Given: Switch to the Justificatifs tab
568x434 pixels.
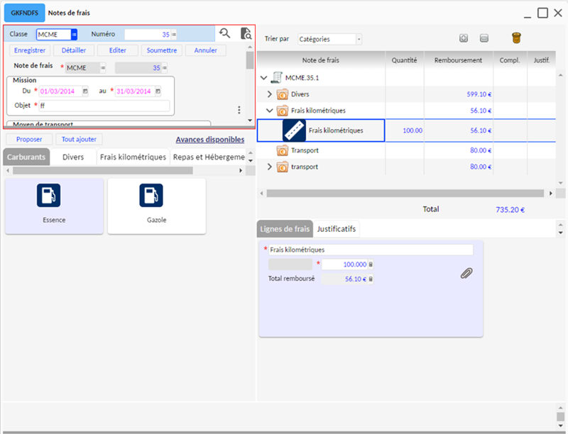Looking at the screenshot, I should (337, 229).
